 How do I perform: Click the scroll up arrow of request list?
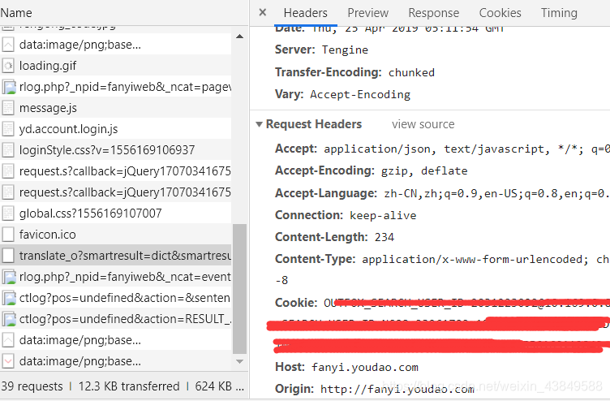pos(239,37)
